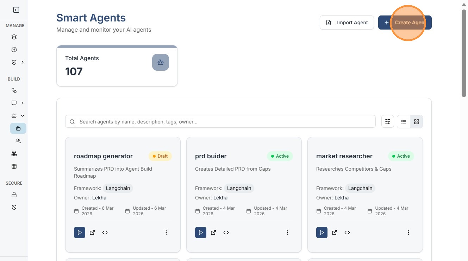View code for market researcher agent
This screenshot has width=468, height=261.
pyautogui.click(x=347, y=233)
